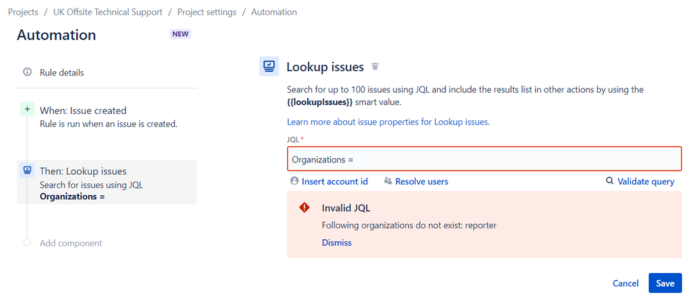Go to Projects breadcrumb
Viewport: 691px width, 302px height.
click(x=24, y=12)
